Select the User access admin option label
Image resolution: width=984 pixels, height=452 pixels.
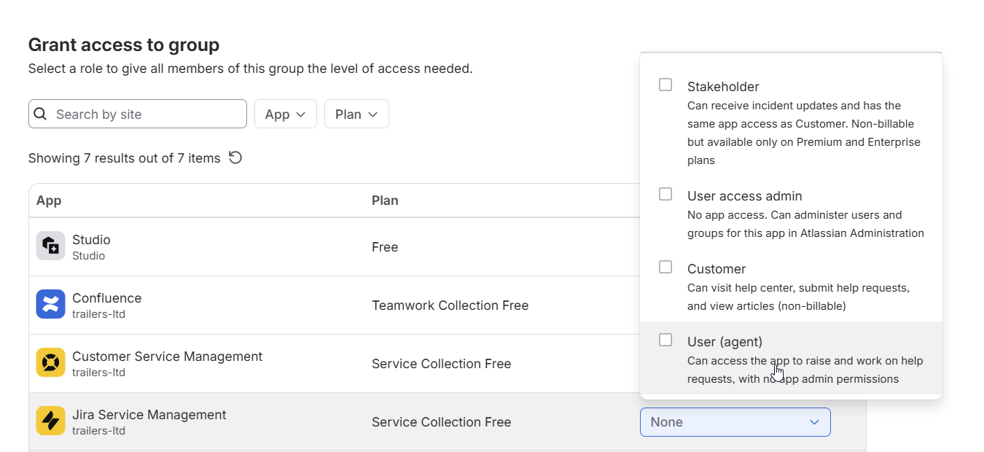(x=745, y=196)
